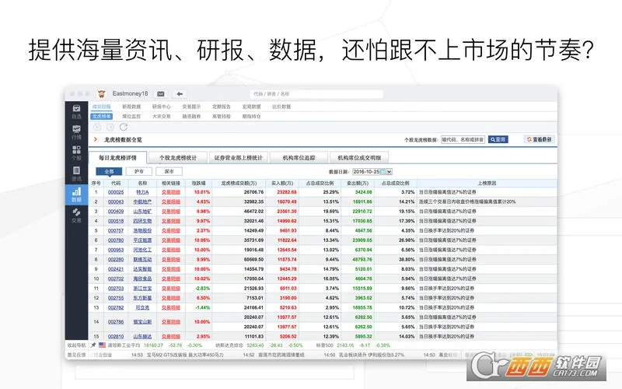The width and height of the screenshot is (622, 389).
Task: Click the back arrow button in title bar
Action: pyautogui.click(x=180, y=93)
